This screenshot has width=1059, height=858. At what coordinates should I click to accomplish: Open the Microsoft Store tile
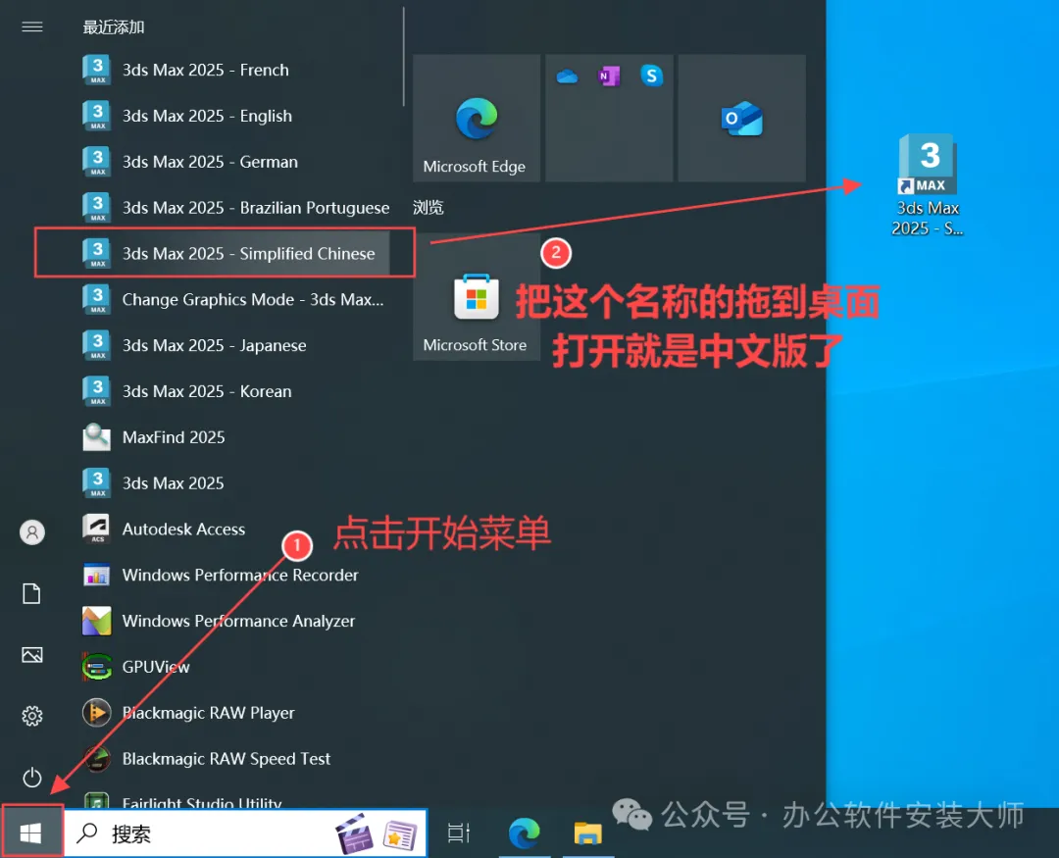coord(477,297)
